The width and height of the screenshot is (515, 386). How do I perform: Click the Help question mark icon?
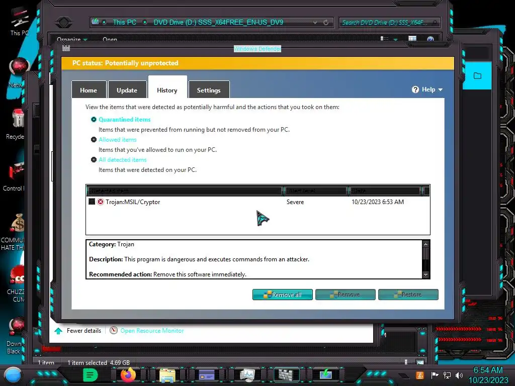click(415, 89)
